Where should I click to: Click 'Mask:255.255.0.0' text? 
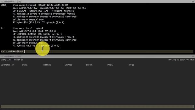coord(76,8)
